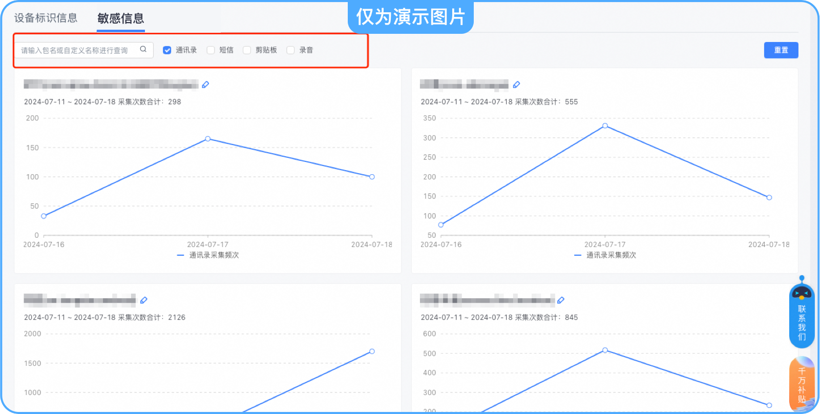Click the text '采集次数合计: 2126'
The height and width of the screenshot is (414, 820).
(x=152, y=318)
